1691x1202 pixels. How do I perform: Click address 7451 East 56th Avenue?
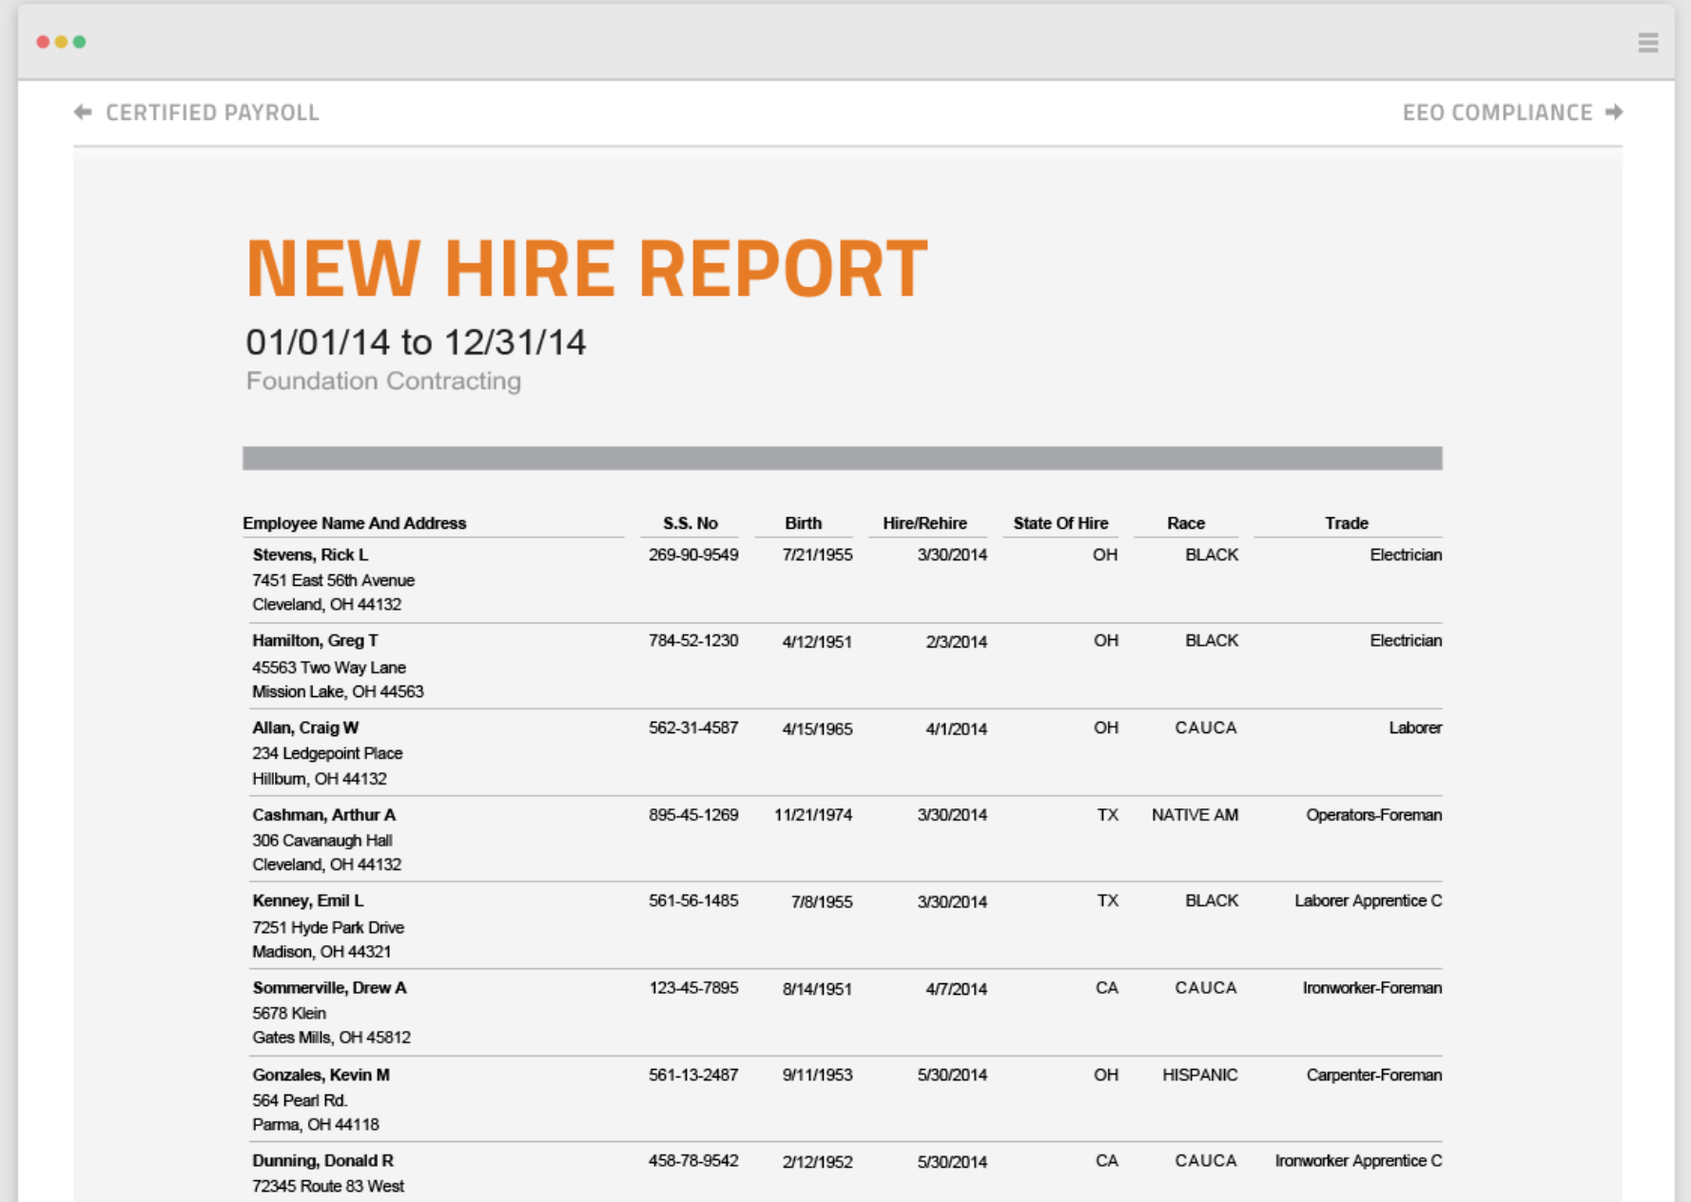pos(333,580)
